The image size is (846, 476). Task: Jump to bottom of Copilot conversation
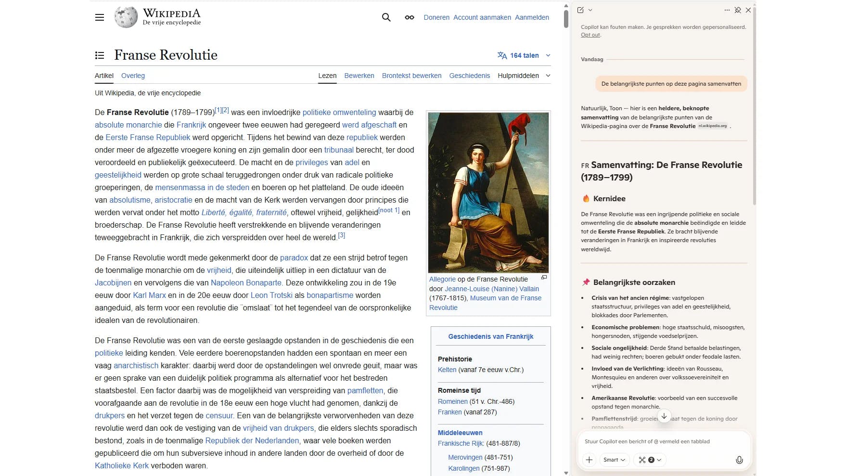point(664,416)
